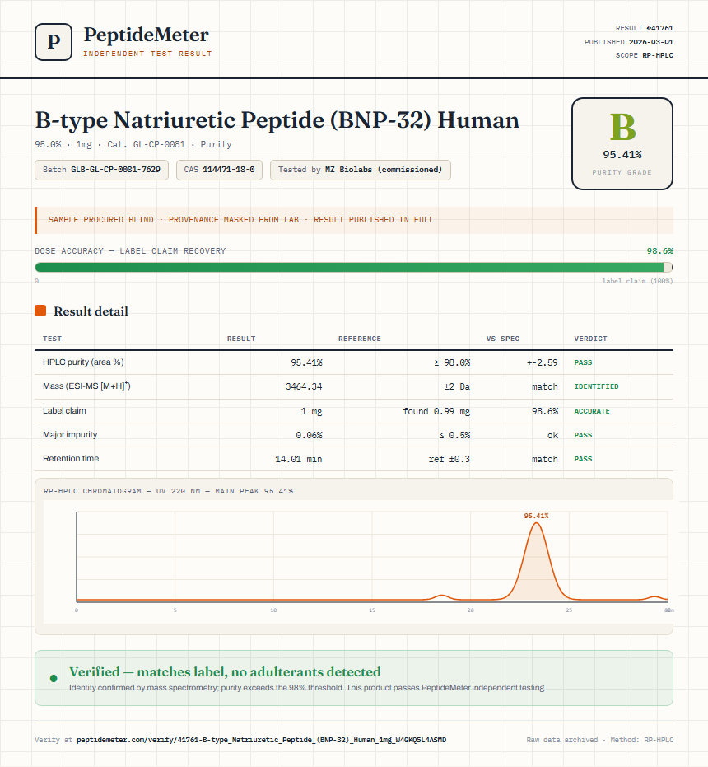708x767 pixels.
Task: Click the VS SPEC column header
Action: pos(503,339)
